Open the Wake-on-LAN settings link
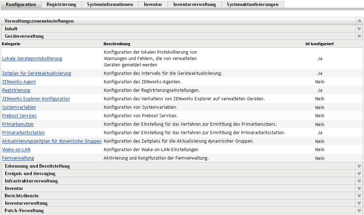Viewport: 364px width, 215px height. pos(16,150)
